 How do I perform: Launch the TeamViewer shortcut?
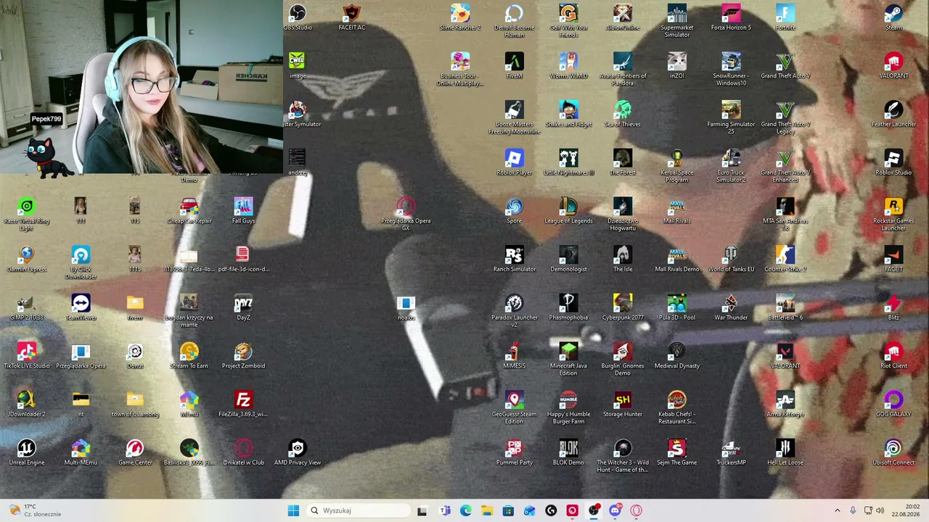(81, 307)
